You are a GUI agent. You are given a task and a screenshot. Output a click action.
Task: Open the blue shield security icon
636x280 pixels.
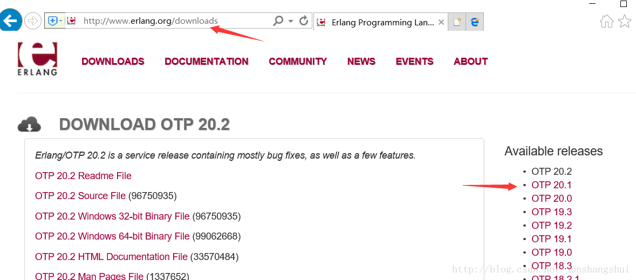click(x=52, y=21)
